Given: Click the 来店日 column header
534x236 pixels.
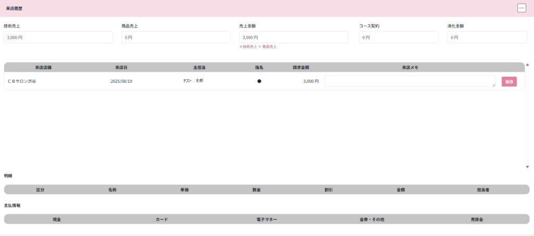Looking at the screenshot, I should click(122, 67).
